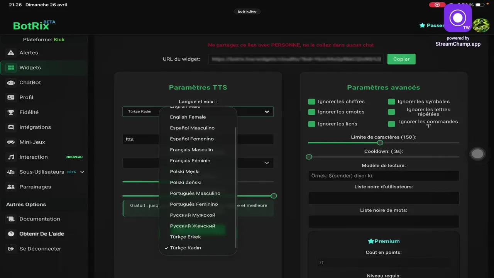
Task: Click Se Déconnecter link
Action: point(40,249)
